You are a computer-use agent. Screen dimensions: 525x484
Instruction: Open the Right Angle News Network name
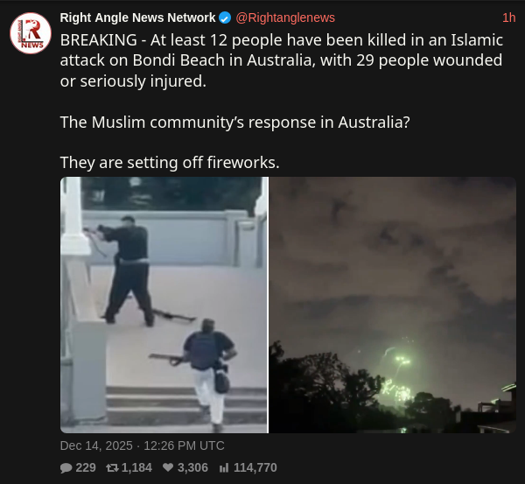[x=137, y=18]
